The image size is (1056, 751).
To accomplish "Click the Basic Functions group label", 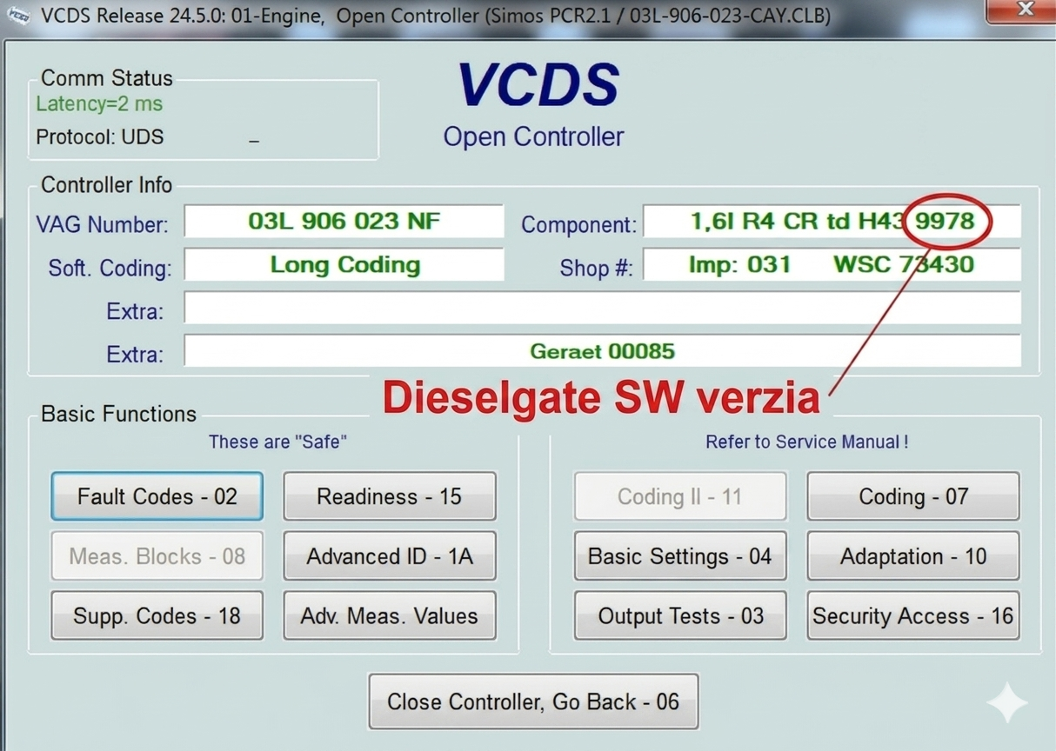I will pyautogui.click(x=118, y=413).
